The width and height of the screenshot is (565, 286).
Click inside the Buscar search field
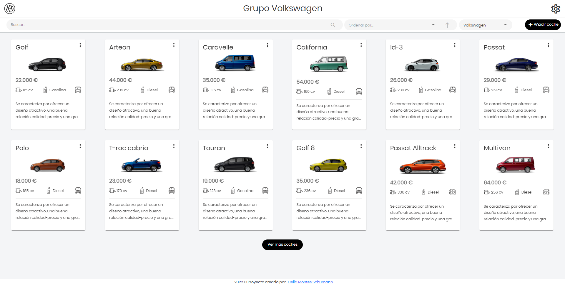(x=118, y=25)
